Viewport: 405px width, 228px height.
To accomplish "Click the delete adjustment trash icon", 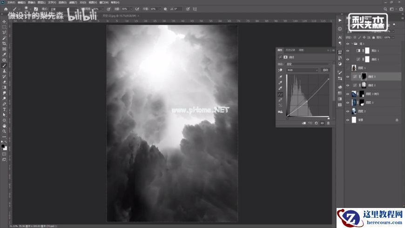I will coord(328,123).
